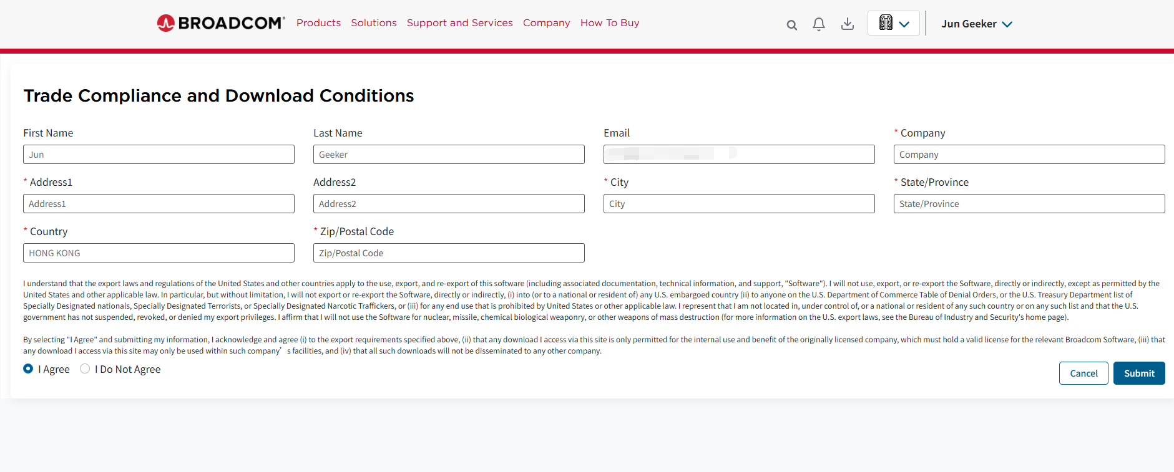Open the How To Buy menu

610,23
